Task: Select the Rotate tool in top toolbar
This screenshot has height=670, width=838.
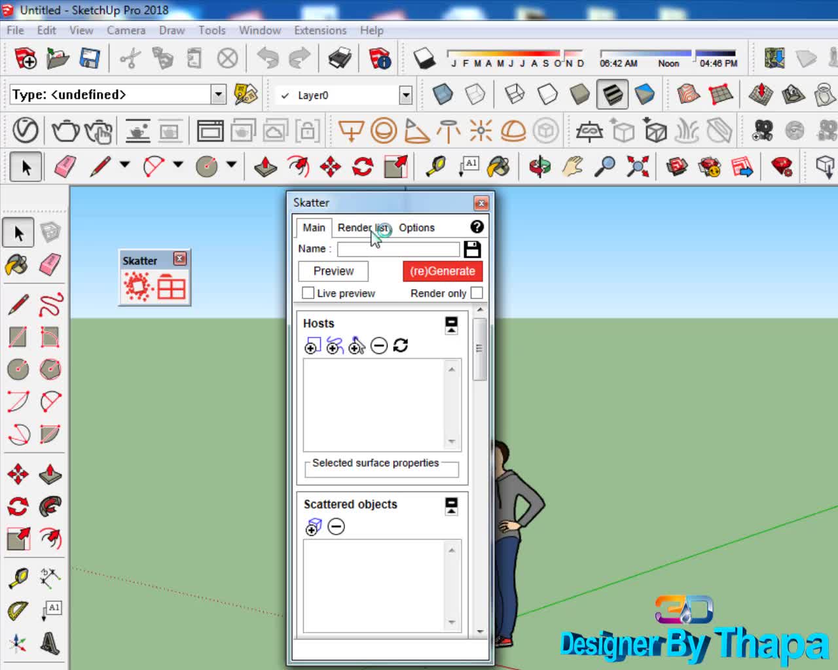Action: tap(363, 166)
